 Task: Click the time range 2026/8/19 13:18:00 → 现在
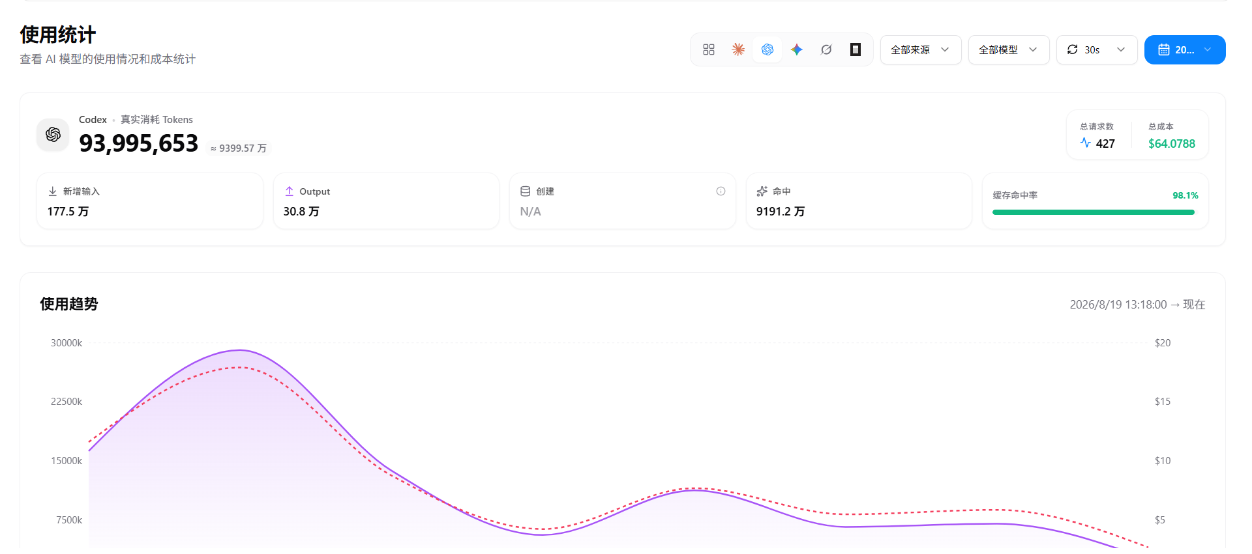coord(1137,305)
